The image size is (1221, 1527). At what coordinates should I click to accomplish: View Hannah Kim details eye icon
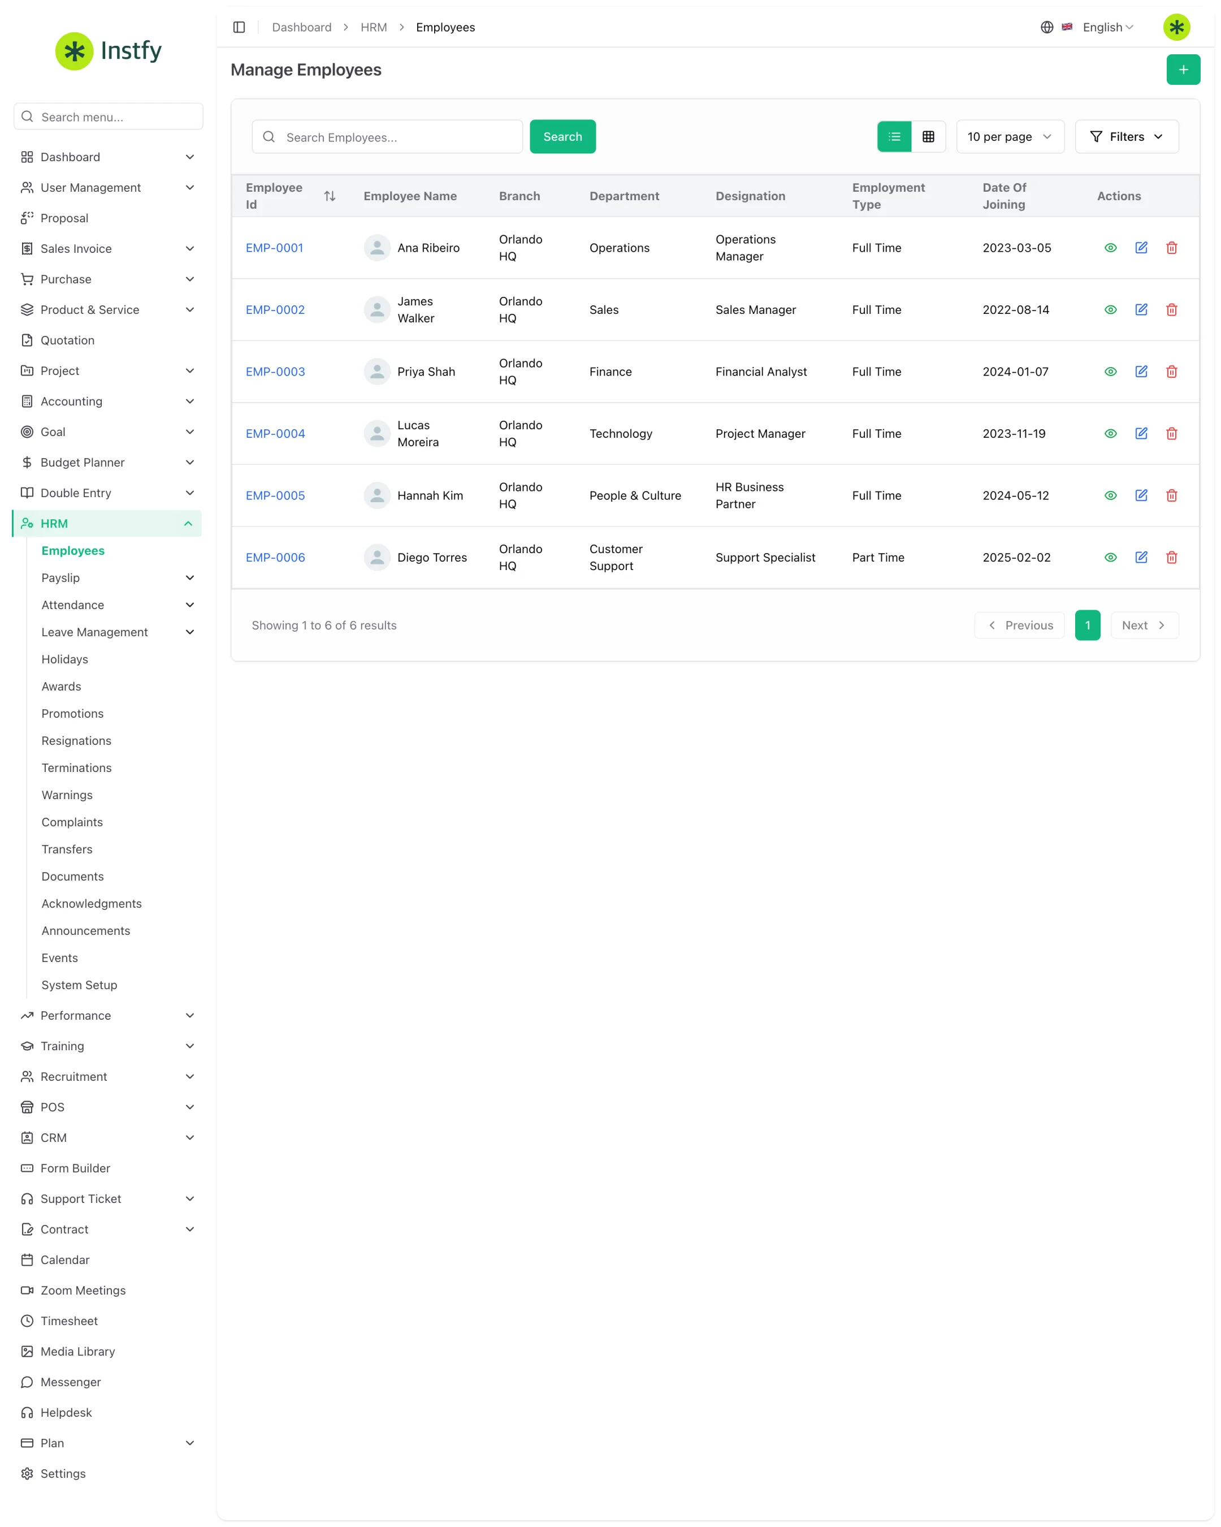point(1110,496)
